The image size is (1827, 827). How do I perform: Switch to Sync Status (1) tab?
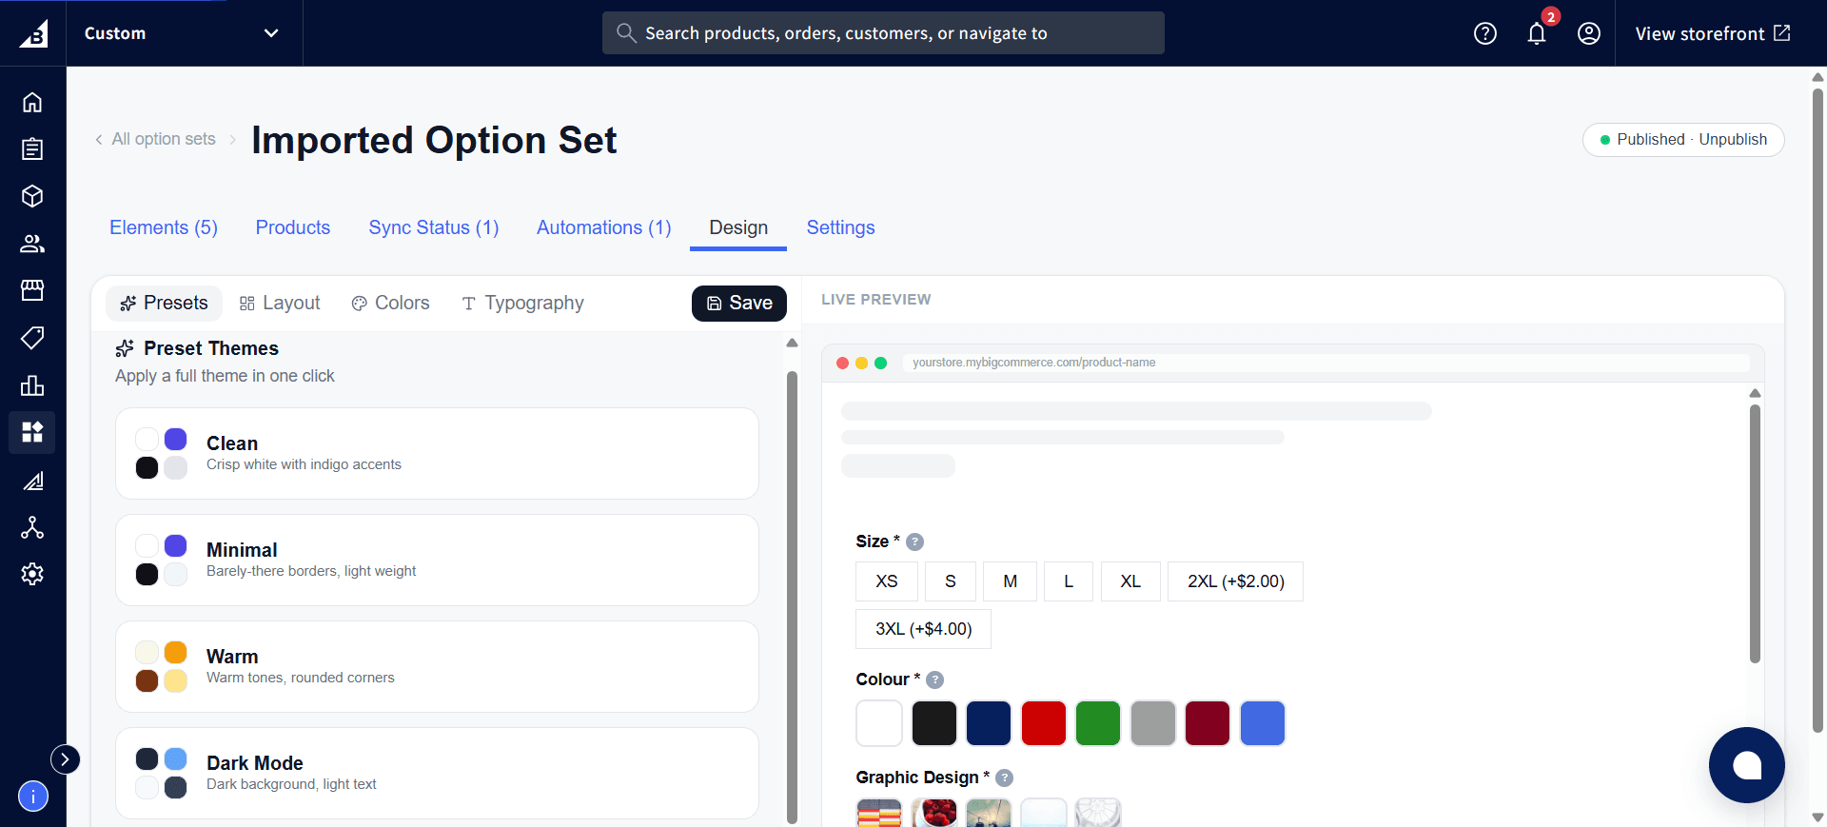434,227
